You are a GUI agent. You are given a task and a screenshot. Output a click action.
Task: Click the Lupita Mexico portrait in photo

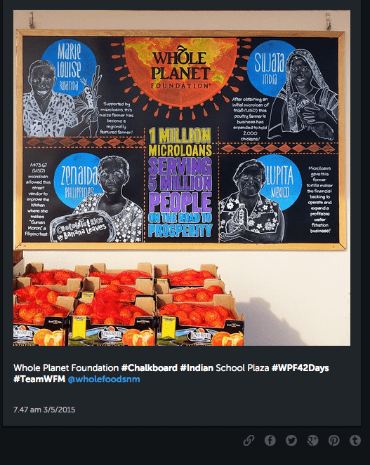point(261,198)
